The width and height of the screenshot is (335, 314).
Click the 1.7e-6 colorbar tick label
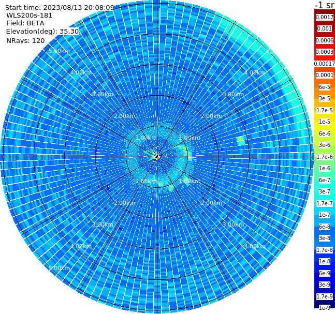(325, 157)
